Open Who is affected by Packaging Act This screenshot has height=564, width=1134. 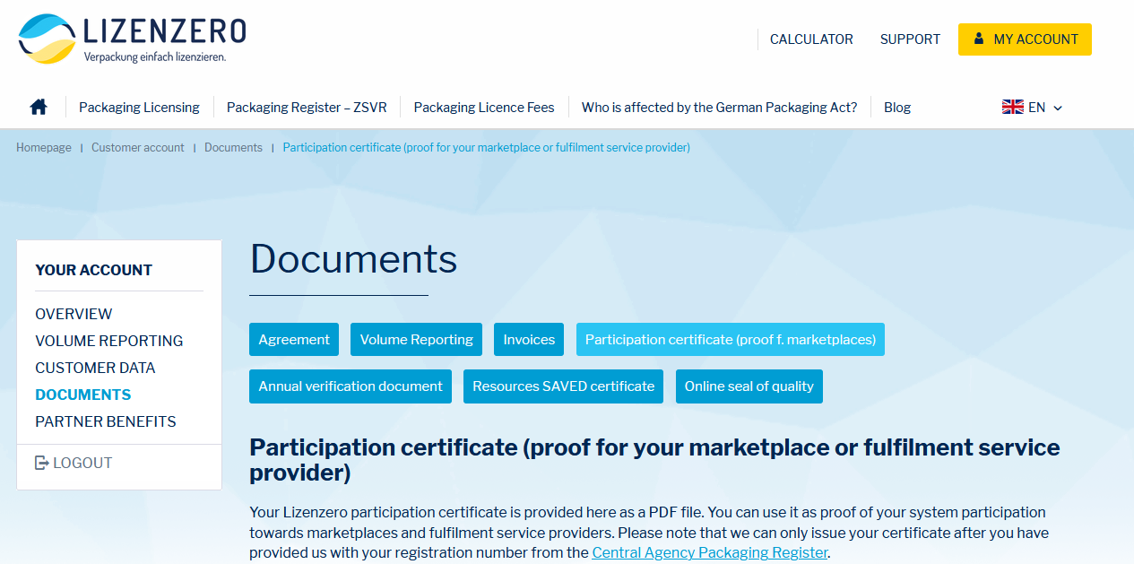point(719,108)
